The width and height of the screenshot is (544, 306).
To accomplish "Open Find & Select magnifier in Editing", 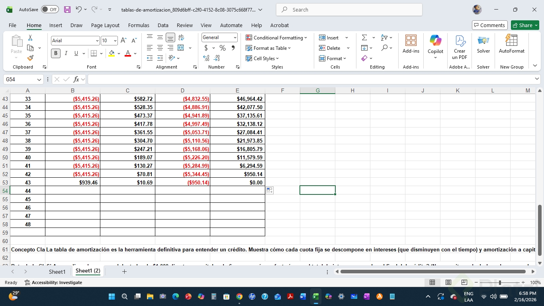I will tap(384, 48).
